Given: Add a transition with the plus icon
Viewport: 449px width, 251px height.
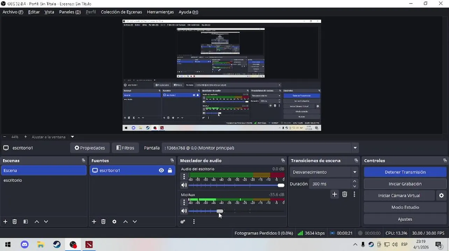Looking at the screenshot, I should click(335, 195).
